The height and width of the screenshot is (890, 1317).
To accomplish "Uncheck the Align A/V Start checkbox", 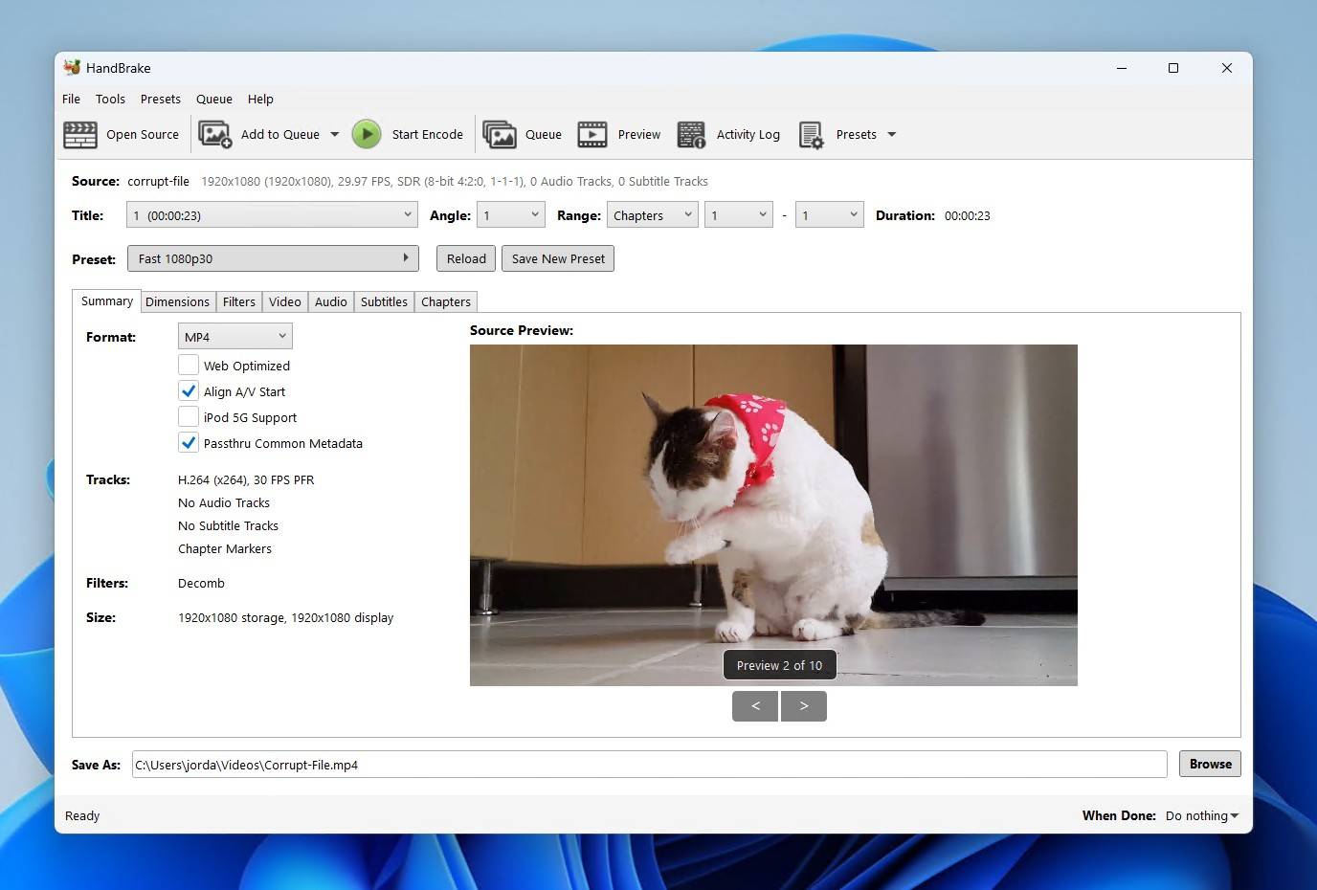I will pyautogui.click(x=189, y=391).
